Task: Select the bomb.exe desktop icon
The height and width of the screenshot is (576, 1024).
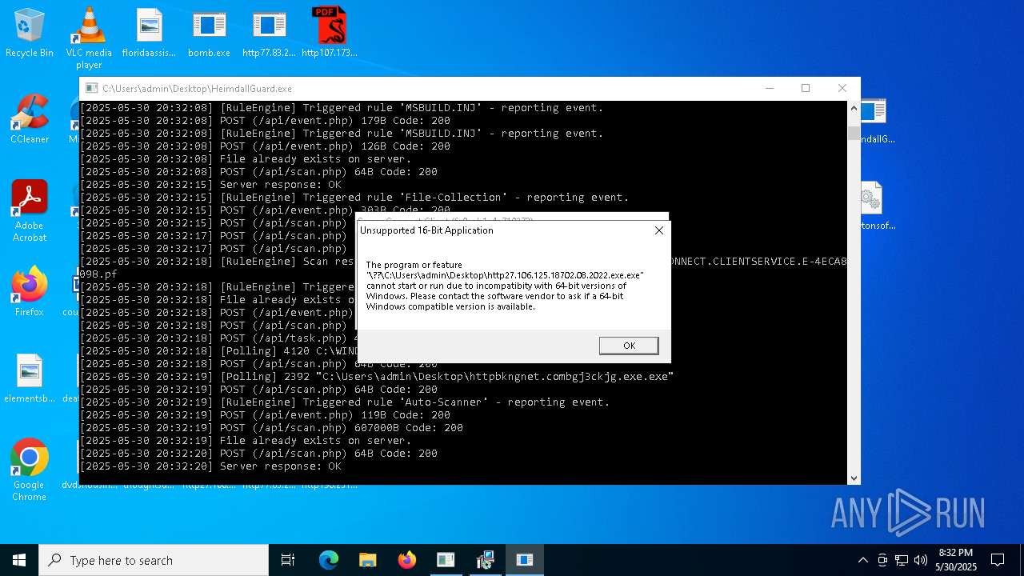Action: click(209, 34)
